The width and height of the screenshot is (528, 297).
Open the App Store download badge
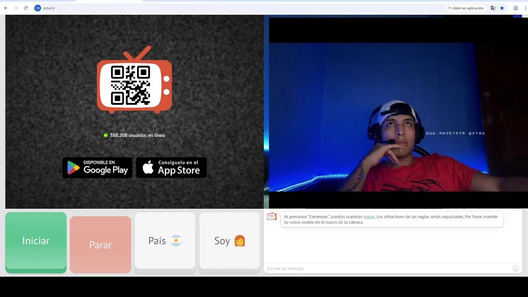pyautogui.click(x=171, y=167)
